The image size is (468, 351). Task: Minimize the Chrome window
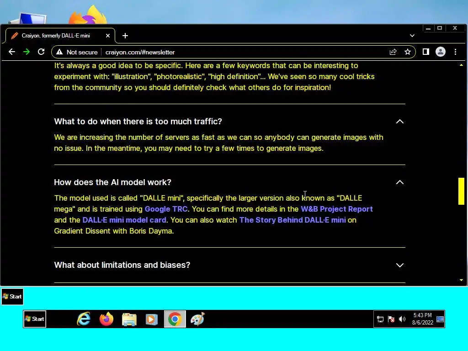click(x=428, y=28)
